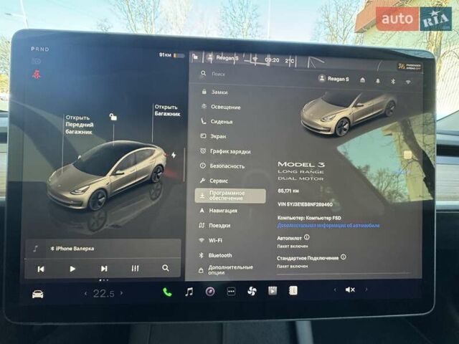Screen dimensions: 459x344
Task: Open the dashcam camera app
Action: 210,292
